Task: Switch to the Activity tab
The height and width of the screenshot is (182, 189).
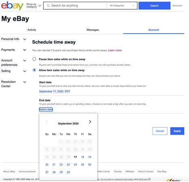Action: [32, 30]
